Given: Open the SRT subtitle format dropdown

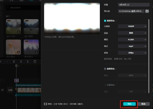Looking at the screenshot, I should pyautogui.click(x=132, y=92).
